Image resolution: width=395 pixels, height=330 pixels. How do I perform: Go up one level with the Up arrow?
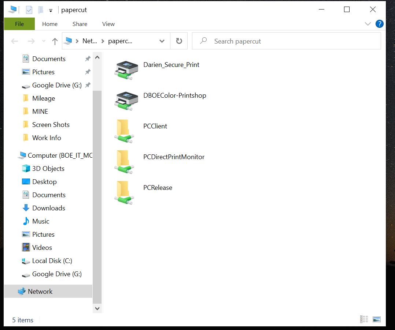click(x=55, y=41)
